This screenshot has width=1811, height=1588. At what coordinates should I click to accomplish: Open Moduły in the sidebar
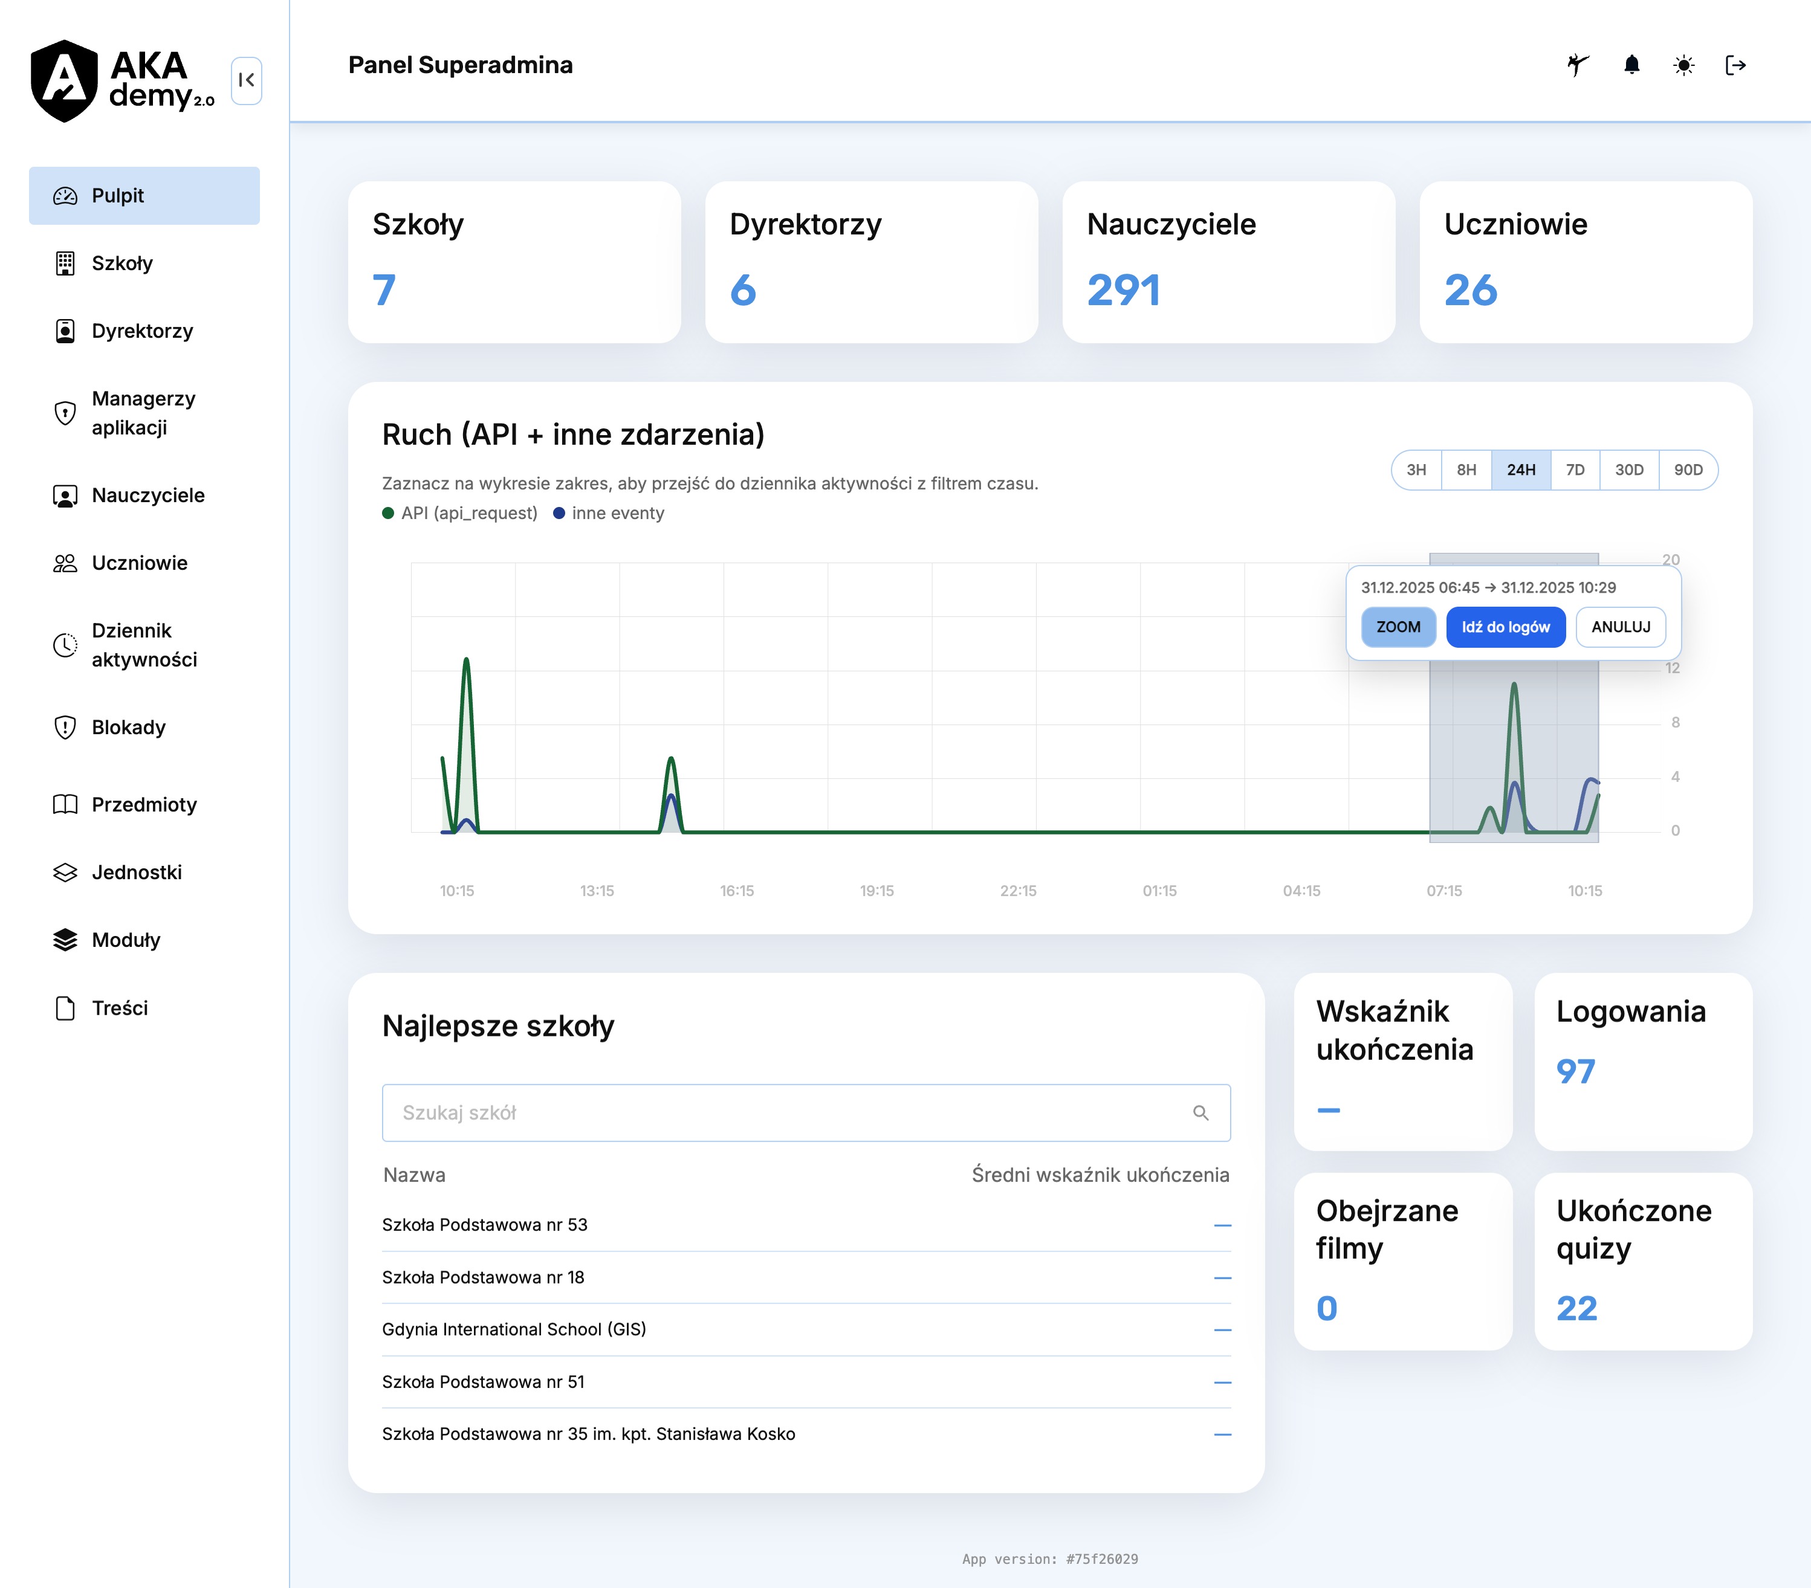(126, 940)
